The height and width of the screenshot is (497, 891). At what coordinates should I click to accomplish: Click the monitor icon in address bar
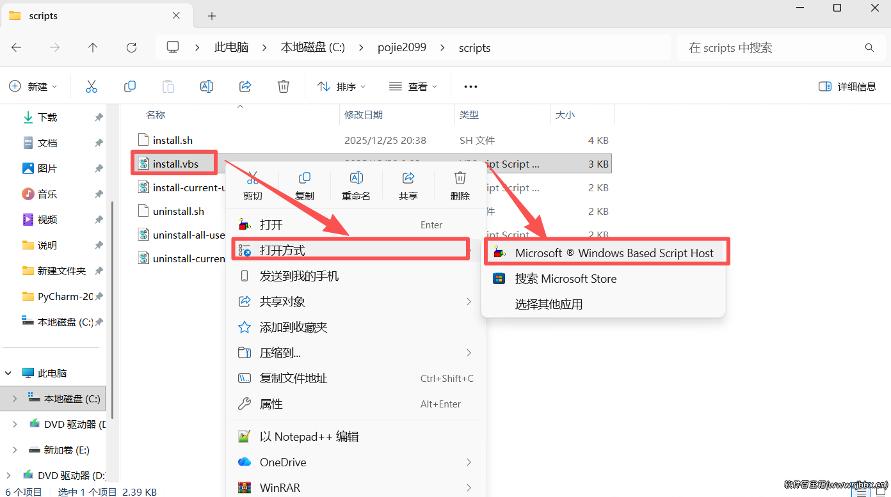[x=173, y=47]
